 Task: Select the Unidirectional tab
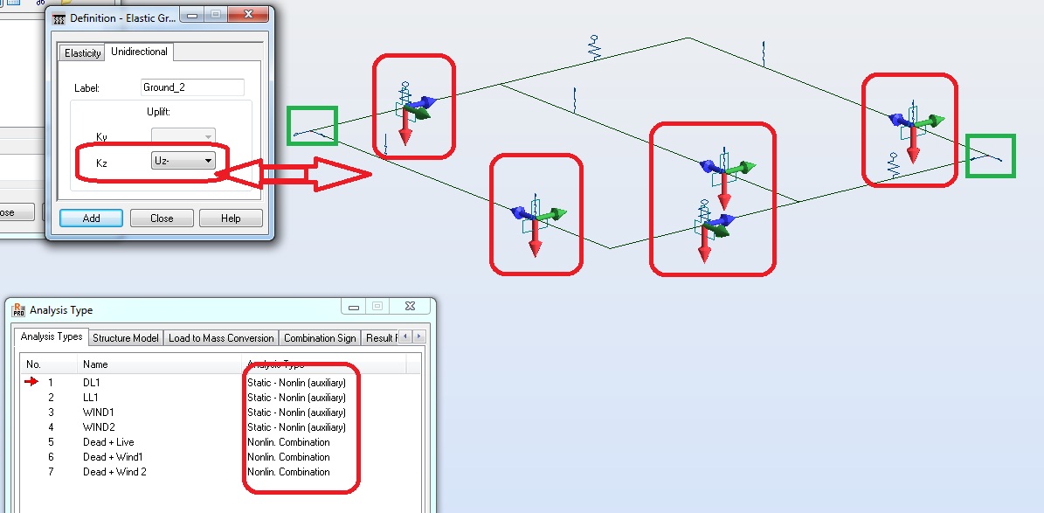(x=139, y=52)
